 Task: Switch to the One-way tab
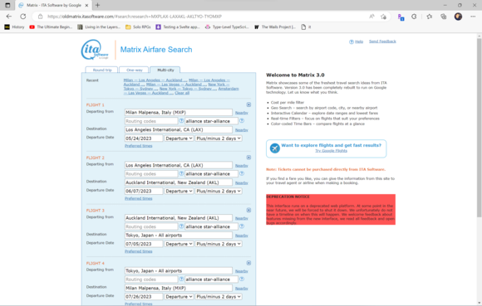[x=134, y=70]
